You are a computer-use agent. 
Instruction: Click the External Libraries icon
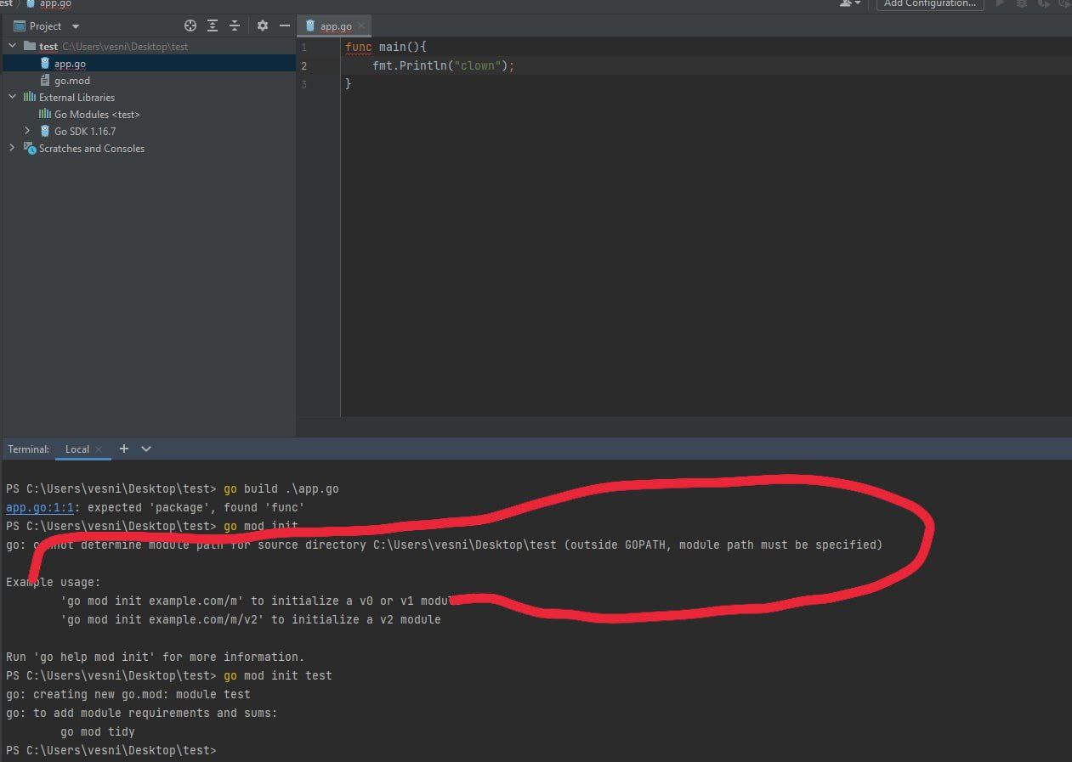coord(30,97)
